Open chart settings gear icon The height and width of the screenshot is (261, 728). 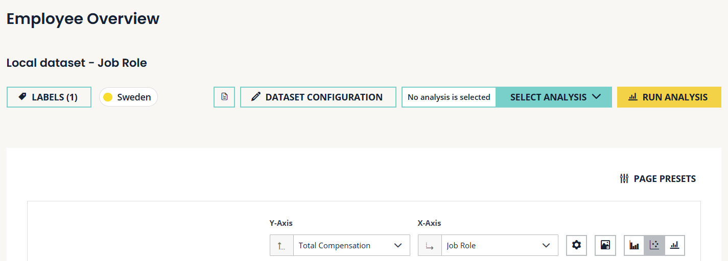[x=577, y=245]
